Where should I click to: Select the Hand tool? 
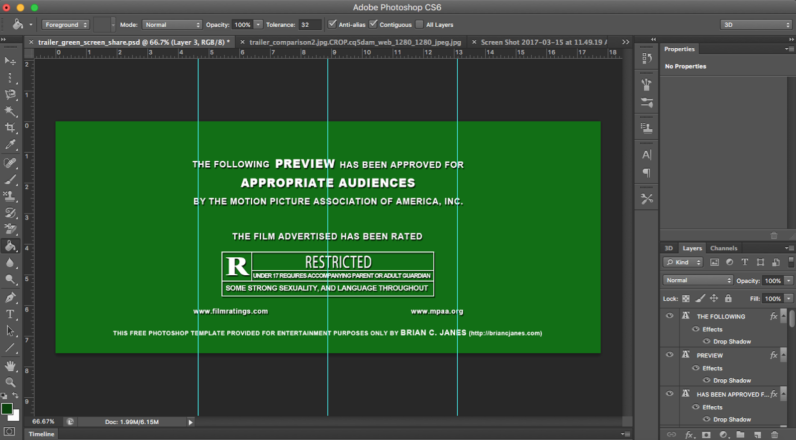click(x=10, y=366)
